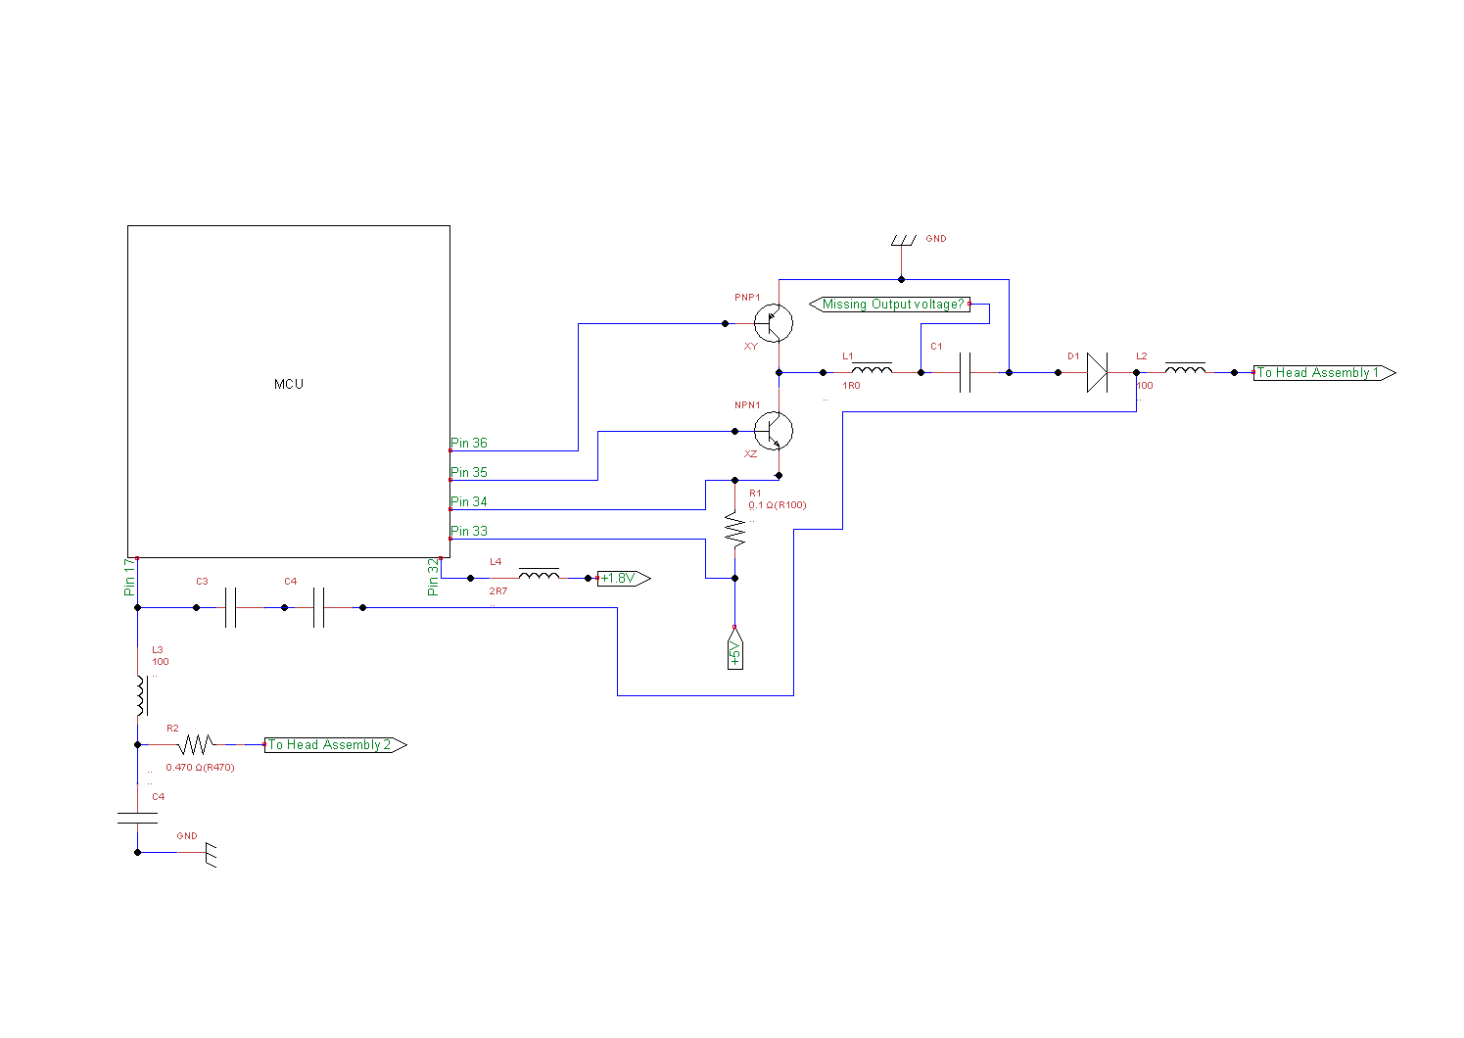Screen dimensions: 1464x1038
Task: Select the 0.1 Ω(R100) value text
Action: 778,505
